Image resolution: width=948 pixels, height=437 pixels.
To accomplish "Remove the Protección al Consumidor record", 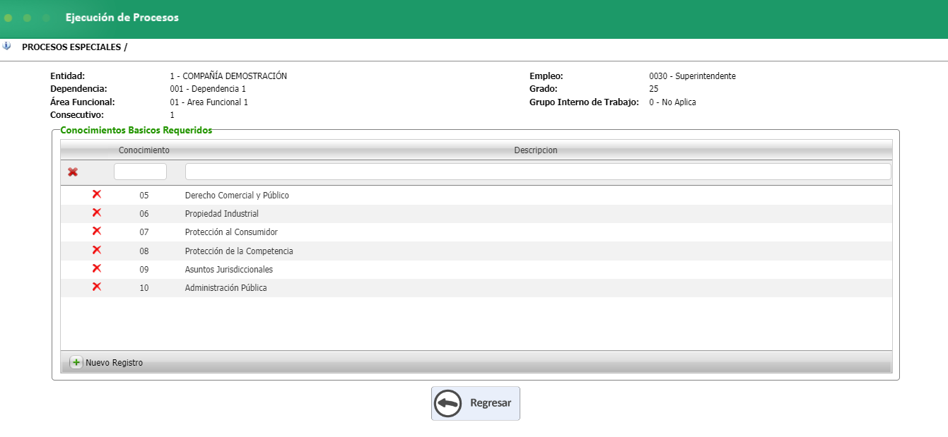I will pos(97,231).
